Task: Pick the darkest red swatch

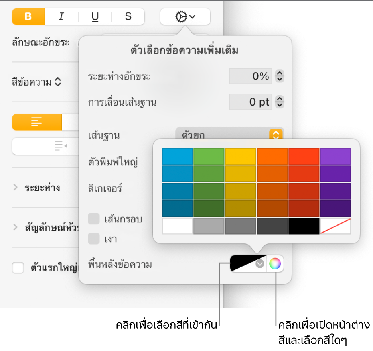Action: [x=304, y=208]
